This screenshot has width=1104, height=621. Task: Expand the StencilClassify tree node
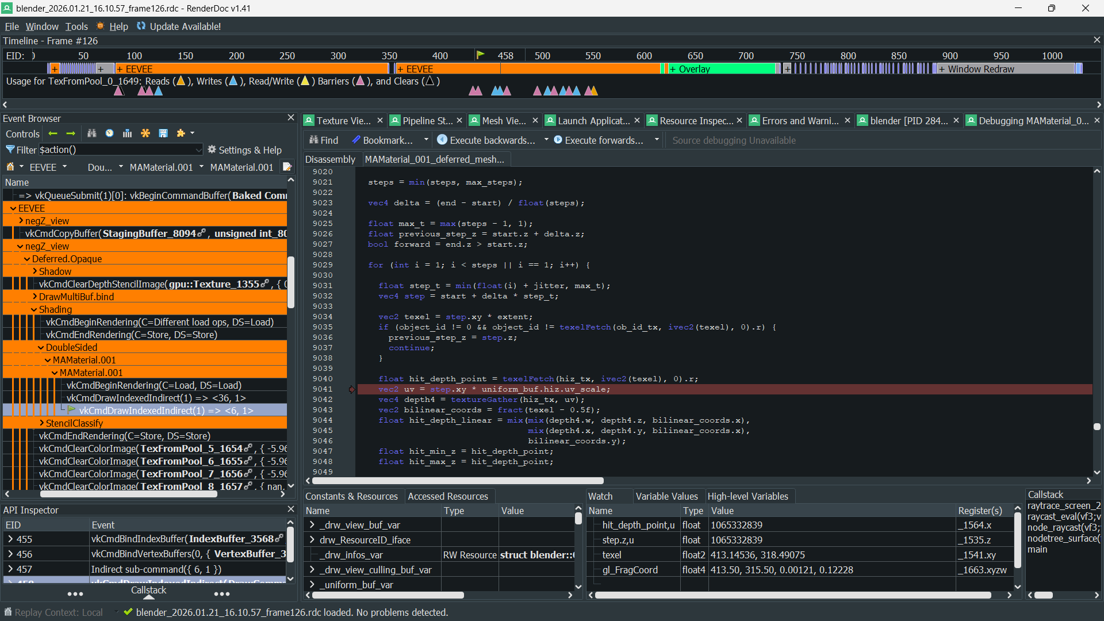click(x=41, y=423)
